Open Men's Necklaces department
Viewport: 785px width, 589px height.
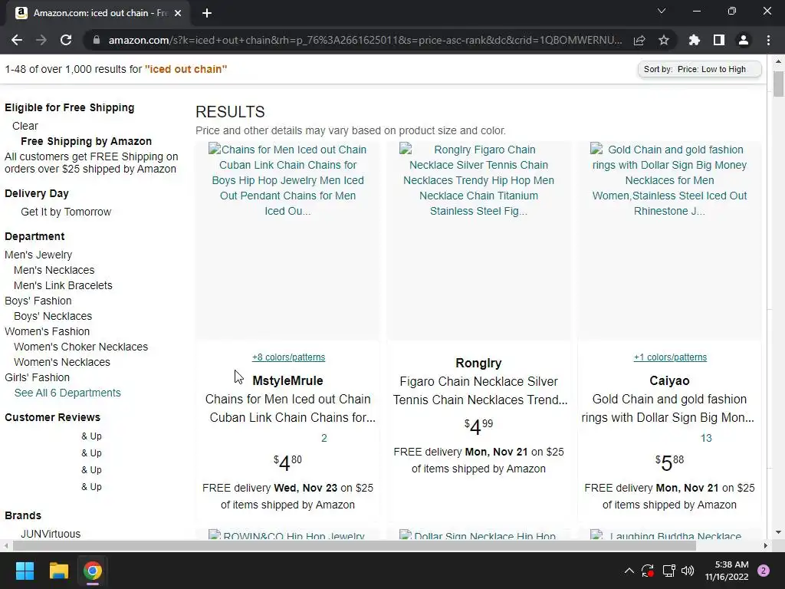point(54,270)
